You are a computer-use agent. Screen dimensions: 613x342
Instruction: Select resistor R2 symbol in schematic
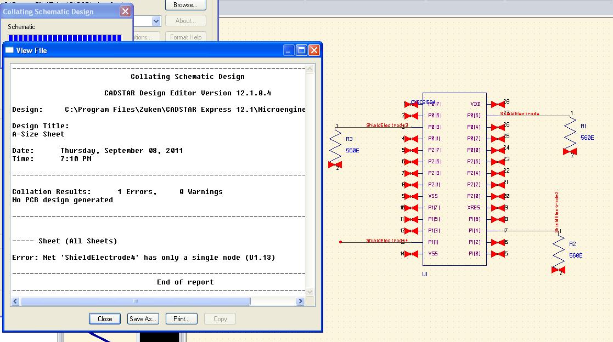click(559, 250)
